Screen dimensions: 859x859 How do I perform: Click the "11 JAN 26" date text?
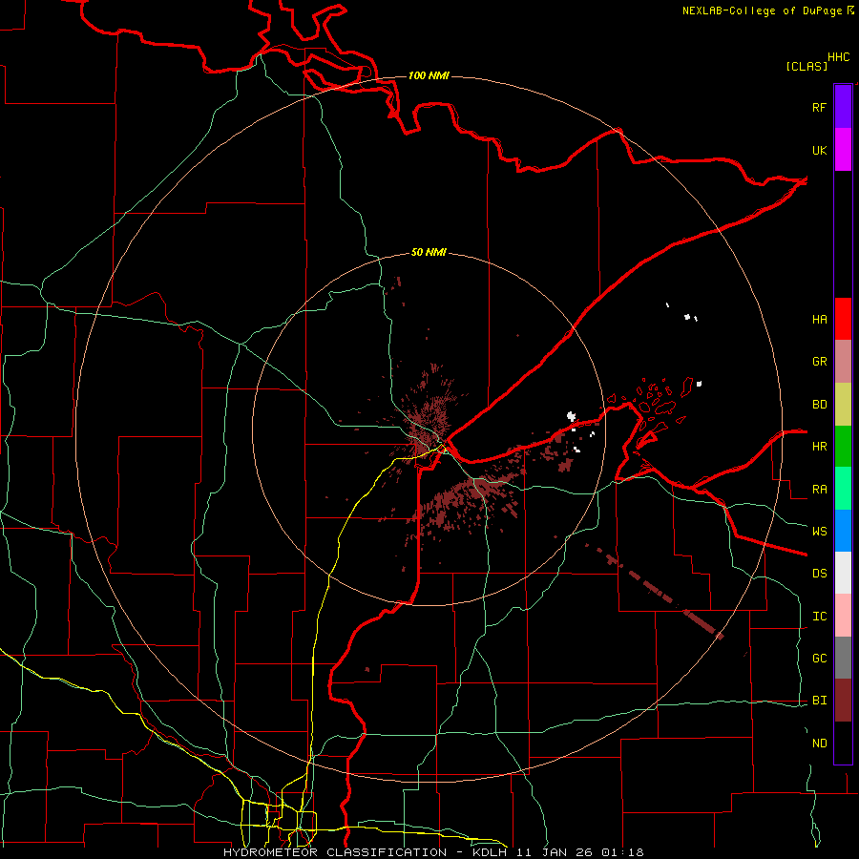(555, 852)
